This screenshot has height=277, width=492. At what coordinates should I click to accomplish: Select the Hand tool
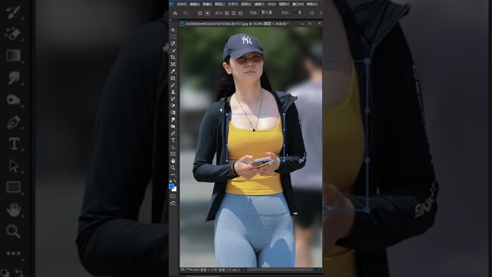tap(173, 160)
